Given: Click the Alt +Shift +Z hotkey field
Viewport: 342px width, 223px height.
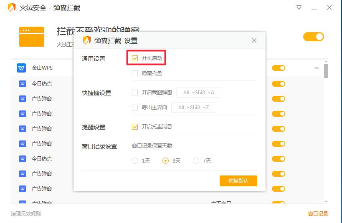Looking at the screenshot, I should [194, 108].
